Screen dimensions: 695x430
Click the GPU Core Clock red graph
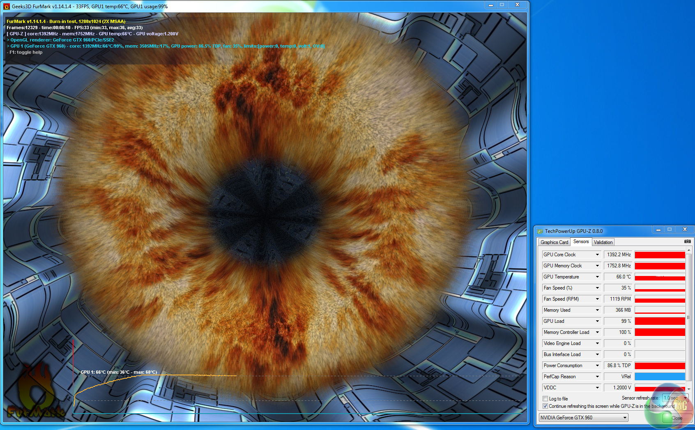(x=660, y=255)
